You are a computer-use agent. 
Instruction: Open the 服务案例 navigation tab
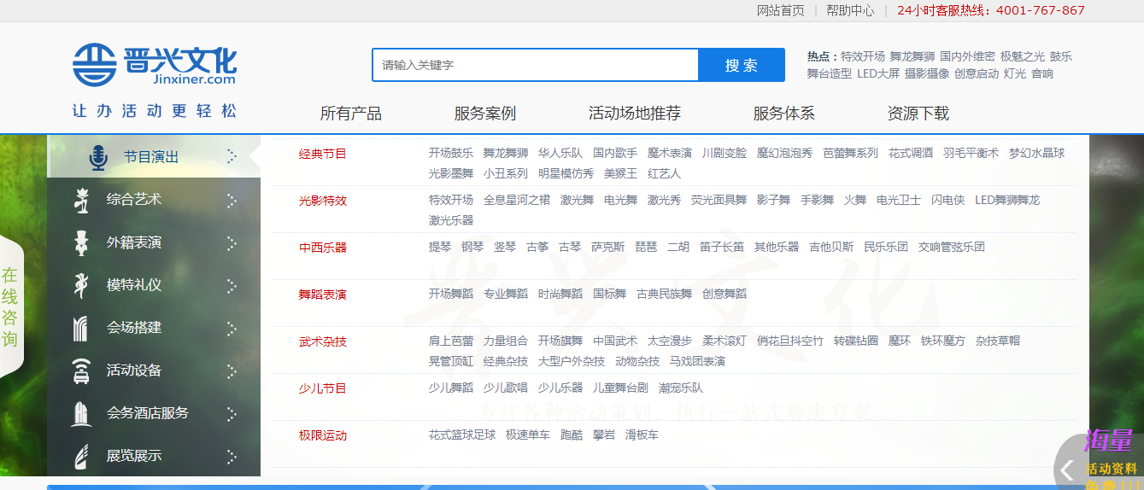484,114
